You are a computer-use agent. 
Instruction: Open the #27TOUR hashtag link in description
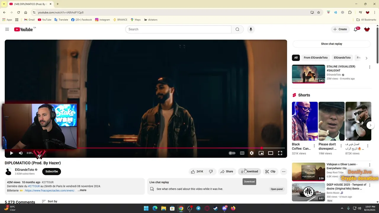[x=34, y=186]
